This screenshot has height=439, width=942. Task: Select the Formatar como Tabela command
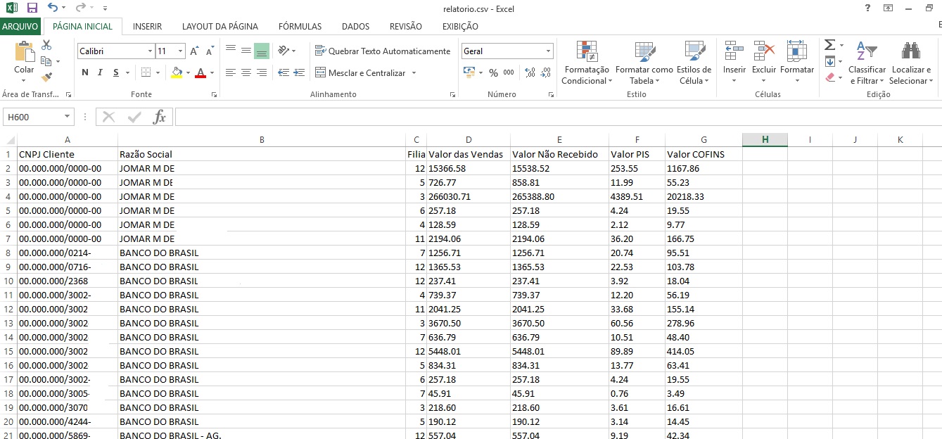[643, 63]
